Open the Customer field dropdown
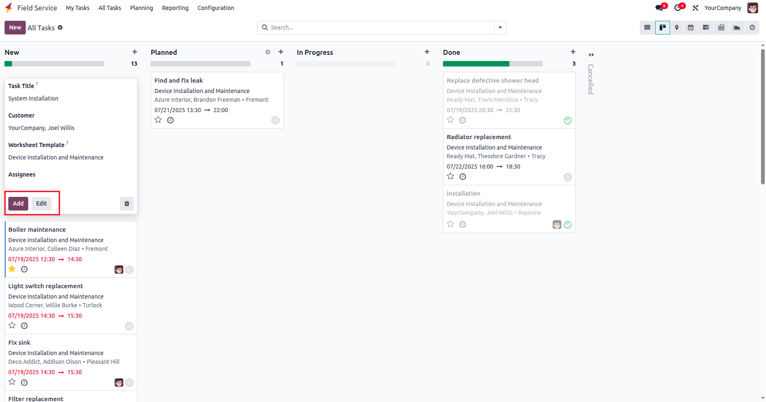 (x=71, y=128)
